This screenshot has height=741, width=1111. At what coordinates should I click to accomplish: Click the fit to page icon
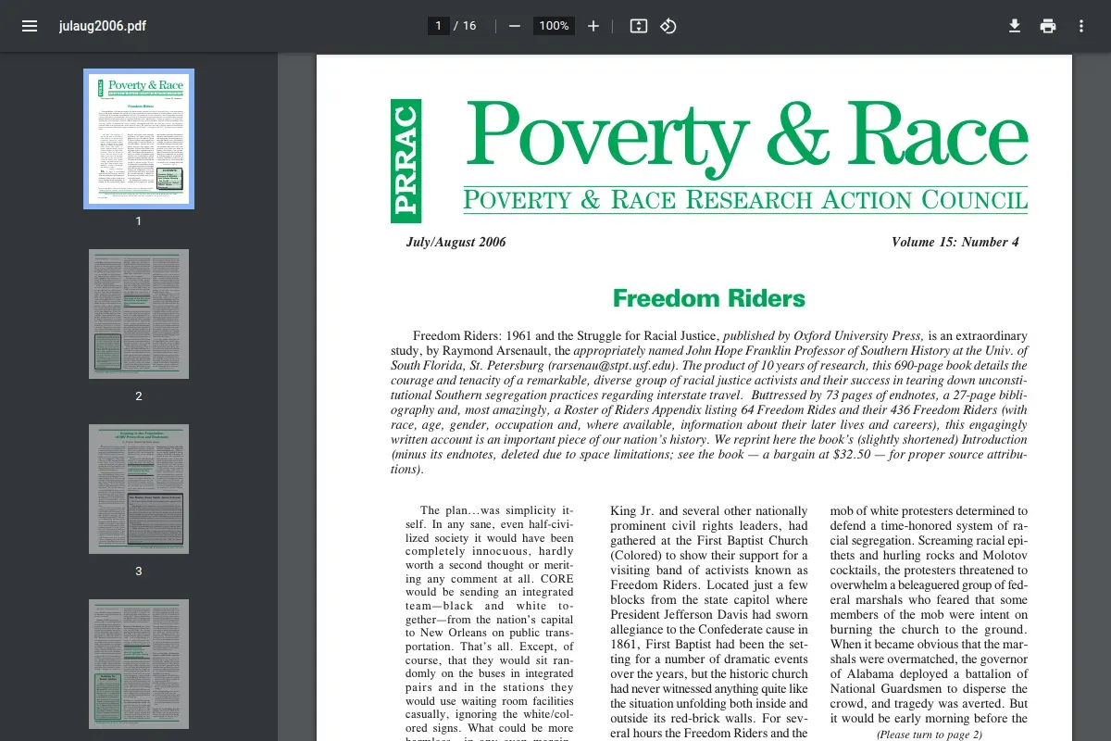coord(638,26)
